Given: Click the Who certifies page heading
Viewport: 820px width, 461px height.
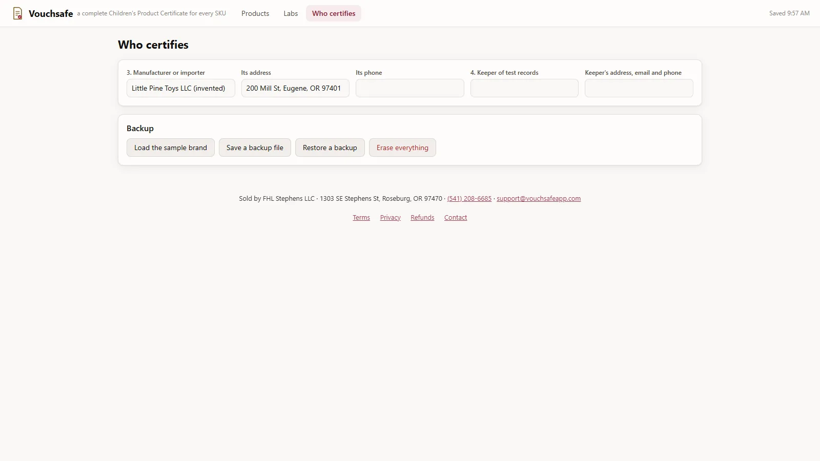Looking at the screenshot, I should point(153,45).
